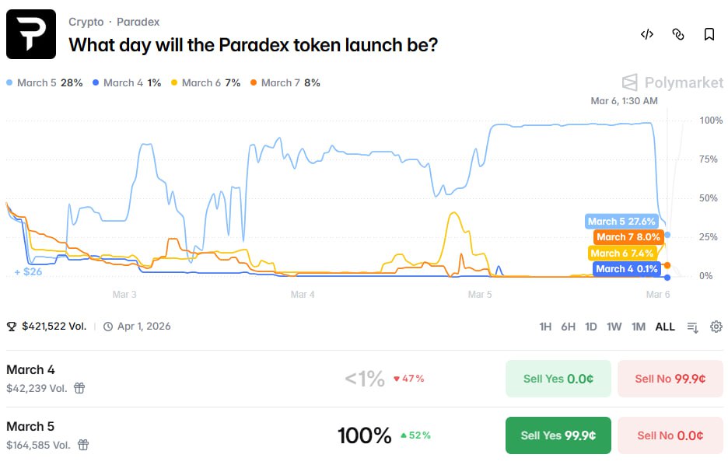This screenshot has width=728, height=465.
Task: Open the Crypto category link
Action: click(86, 22)
